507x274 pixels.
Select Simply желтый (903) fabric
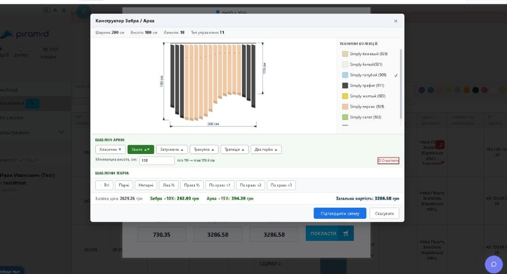click(x=364, y=96)
